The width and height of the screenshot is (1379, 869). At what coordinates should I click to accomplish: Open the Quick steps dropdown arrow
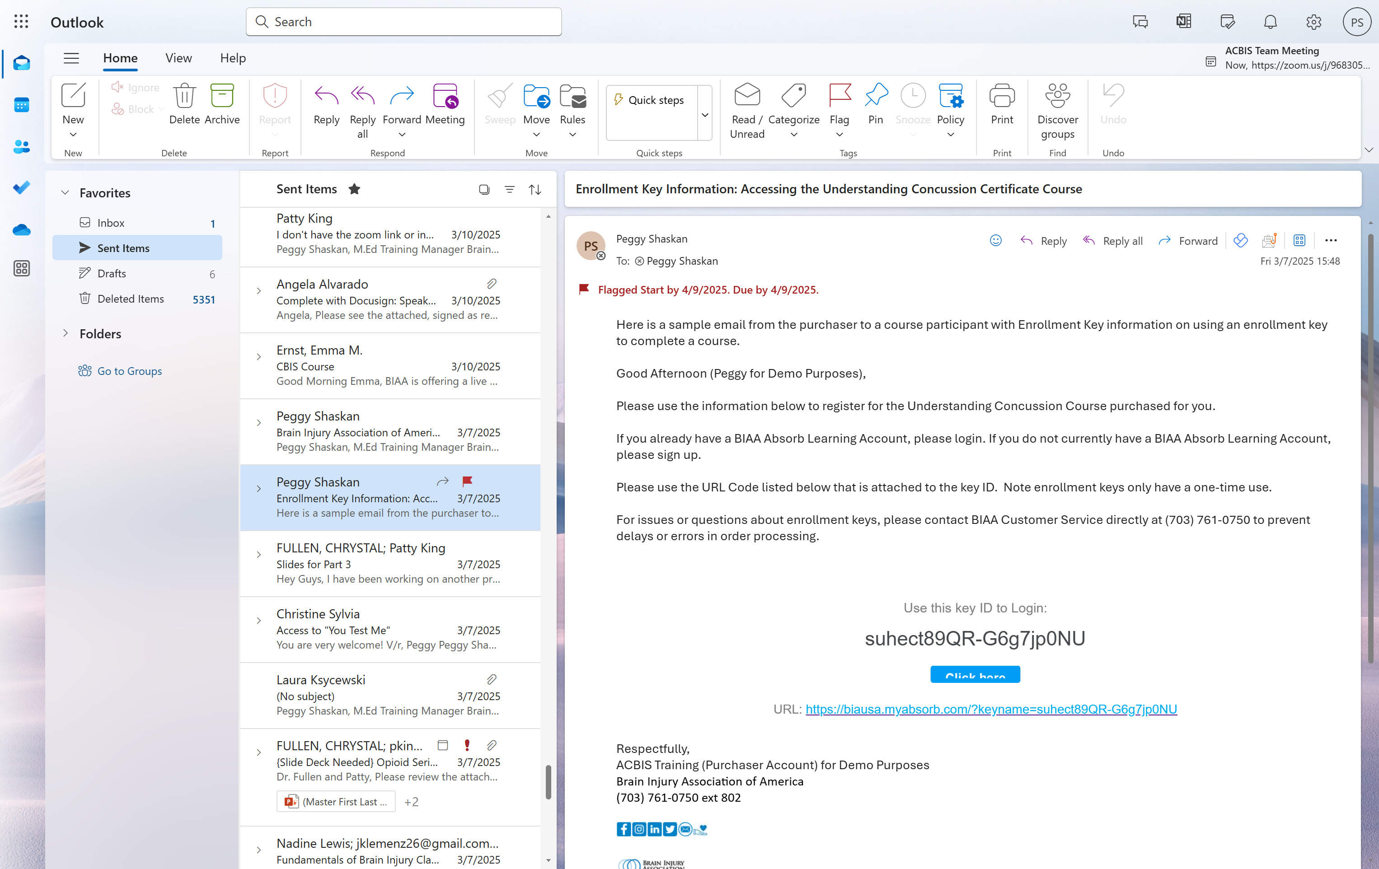coord(705,114)
